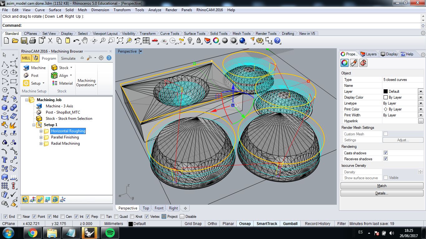Toggle the End osnap checkbox

click(5, 217)
